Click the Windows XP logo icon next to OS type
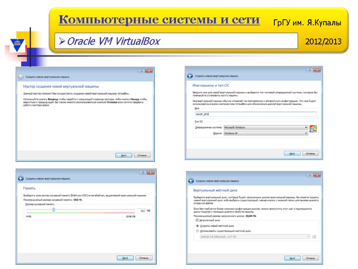The width and height of the screenshot is (358, 269). [313, 129]
